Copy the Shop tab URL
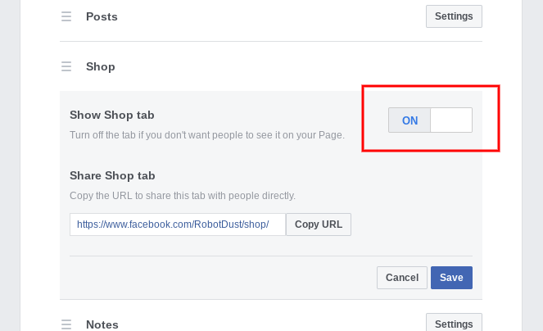This screenshot has width=543, height=331. point(319,224)
